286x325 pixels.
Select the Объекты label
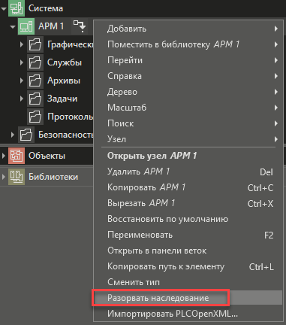(x=47, y=156)
